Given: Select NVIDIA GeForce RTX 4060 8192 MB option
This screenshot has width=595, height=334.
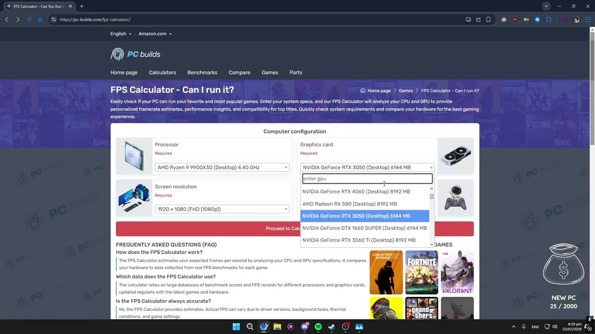Looking at the screenshot, I should (365, 192).
